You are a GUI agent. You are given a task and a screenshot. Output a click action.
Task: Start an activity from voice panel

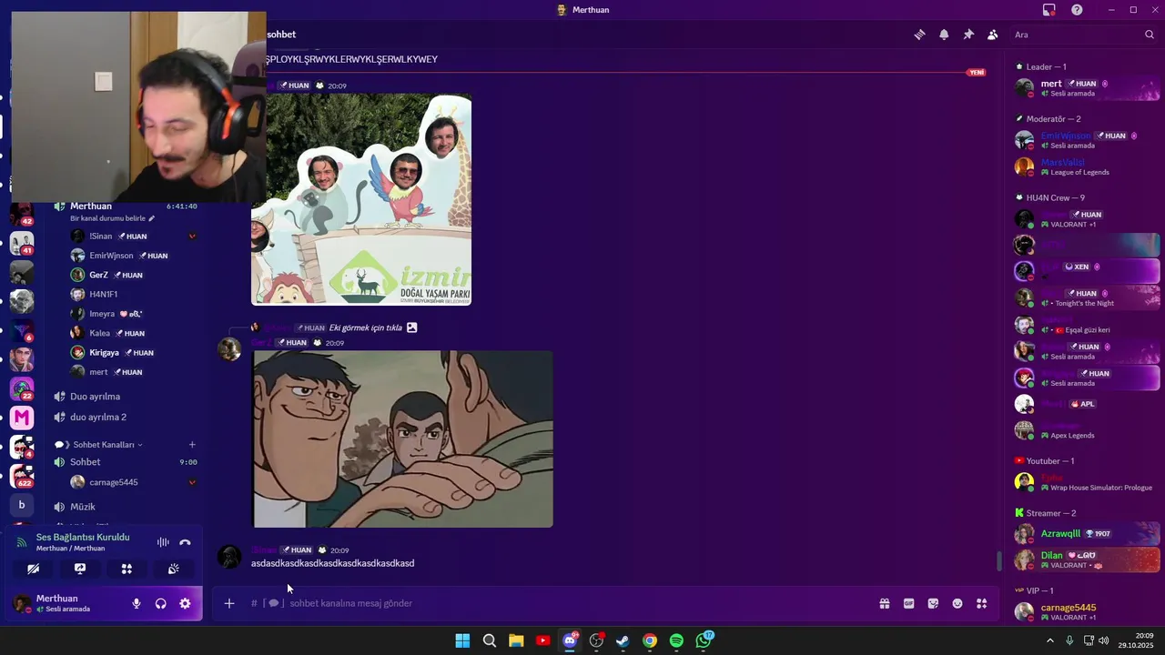(x=127, y=569)
